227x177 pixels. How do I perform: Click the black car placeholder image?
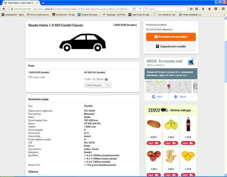(83, 42)
